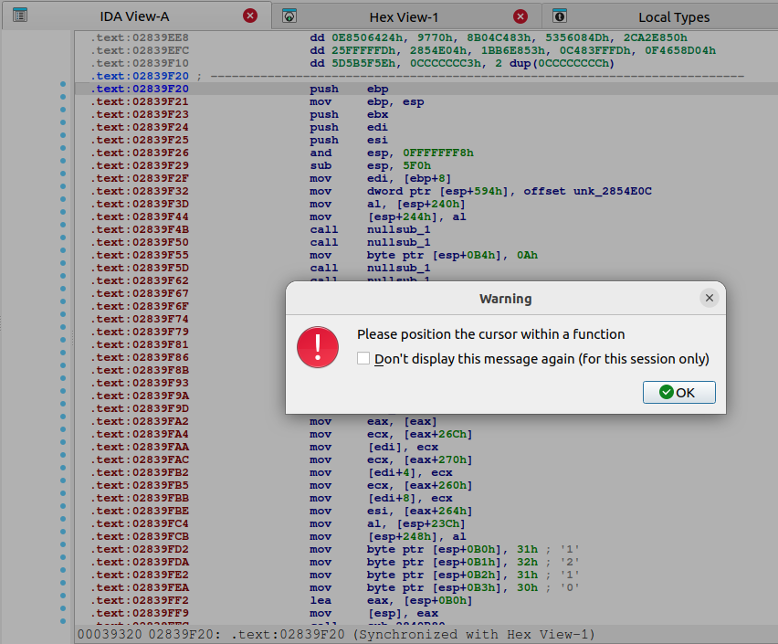This screenshot has height=644, width=778.
Task: Click the breakpoint dot beside address 02839F20
Action: [63, 84]
